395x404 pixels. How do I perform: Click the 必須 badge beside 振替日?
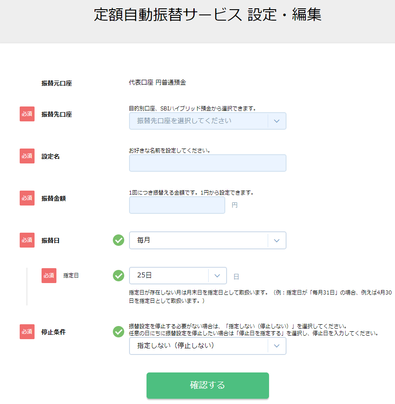click(27, 240)
